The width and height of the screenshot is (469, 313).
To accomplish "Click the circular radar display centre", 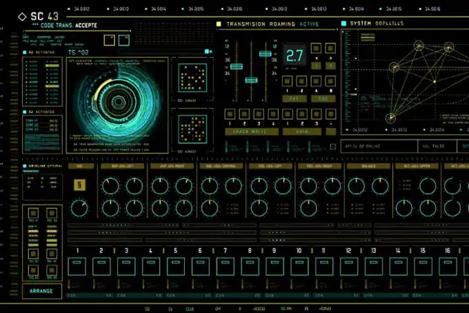I will click(119, 102).
